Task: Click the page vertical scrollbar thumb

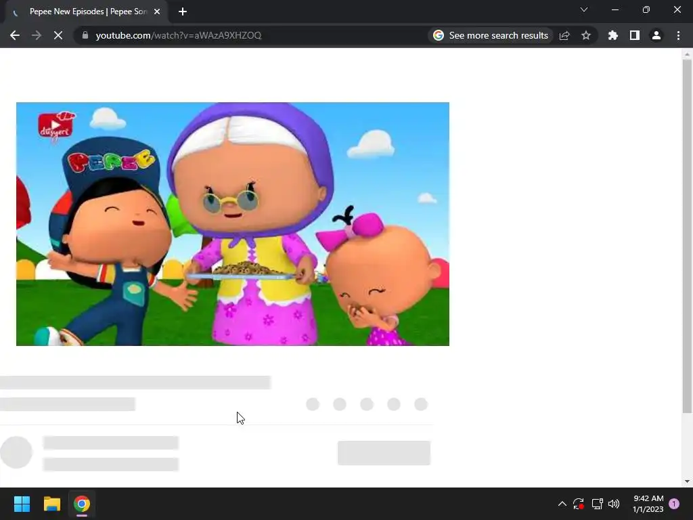Action: [x=687, y=236]
